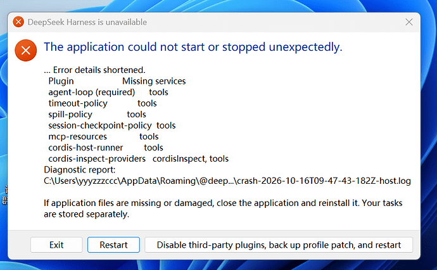Select the "agent-loop (required)" plugin row
This screenshot has width=437, height=270.
(108, 93)
